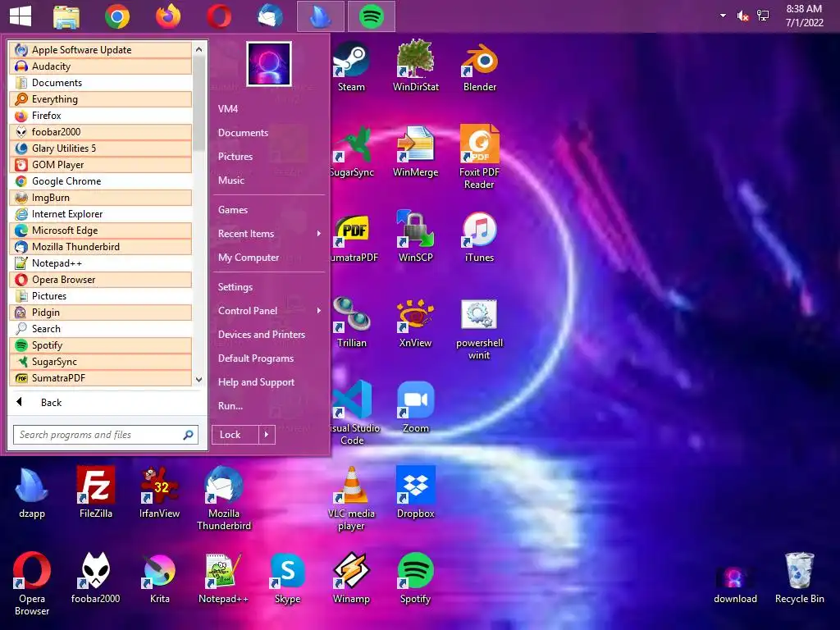Click the Lock button

pyautogui.click(x=235, y=435)
